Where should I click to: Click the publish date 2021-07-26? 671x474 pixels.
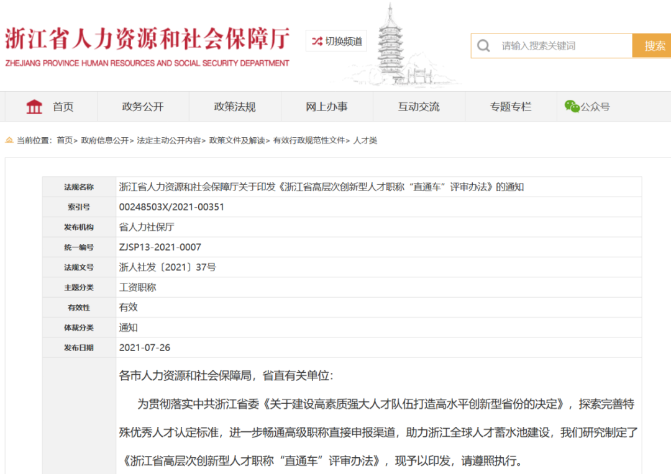click(x=145, y=347)
